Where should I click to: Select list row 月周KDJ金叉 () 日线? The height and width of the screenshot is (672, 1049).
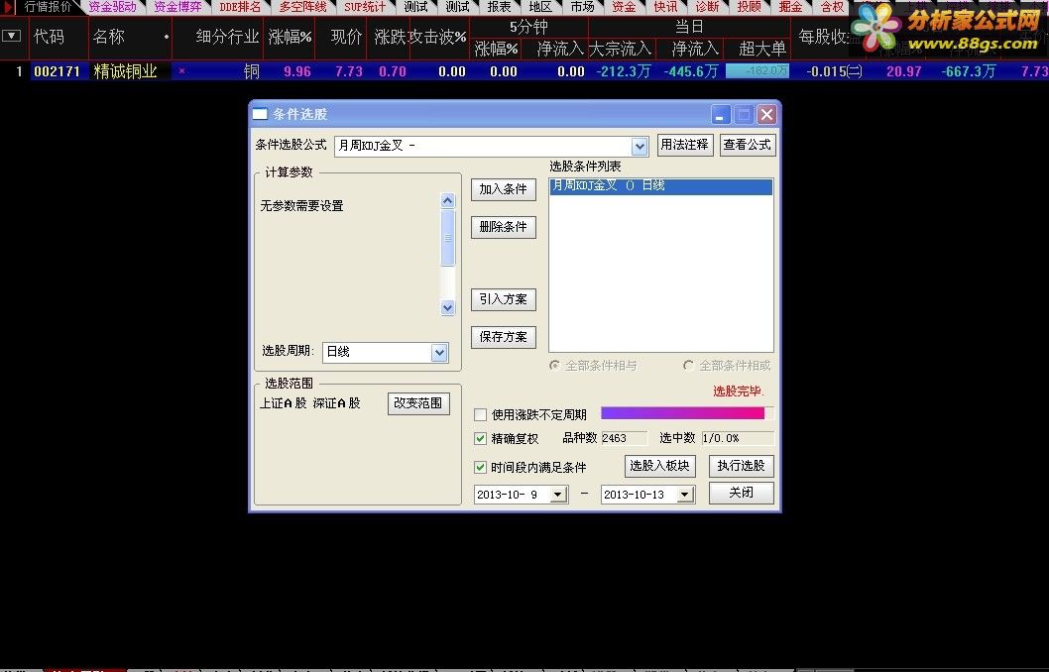(661, 186)
